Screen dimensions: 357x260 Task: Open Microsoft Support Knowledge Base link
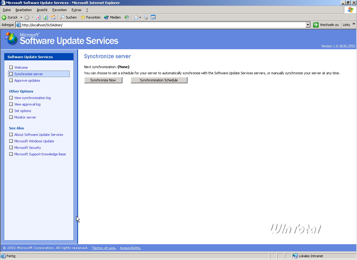click(x=40, y=154)
